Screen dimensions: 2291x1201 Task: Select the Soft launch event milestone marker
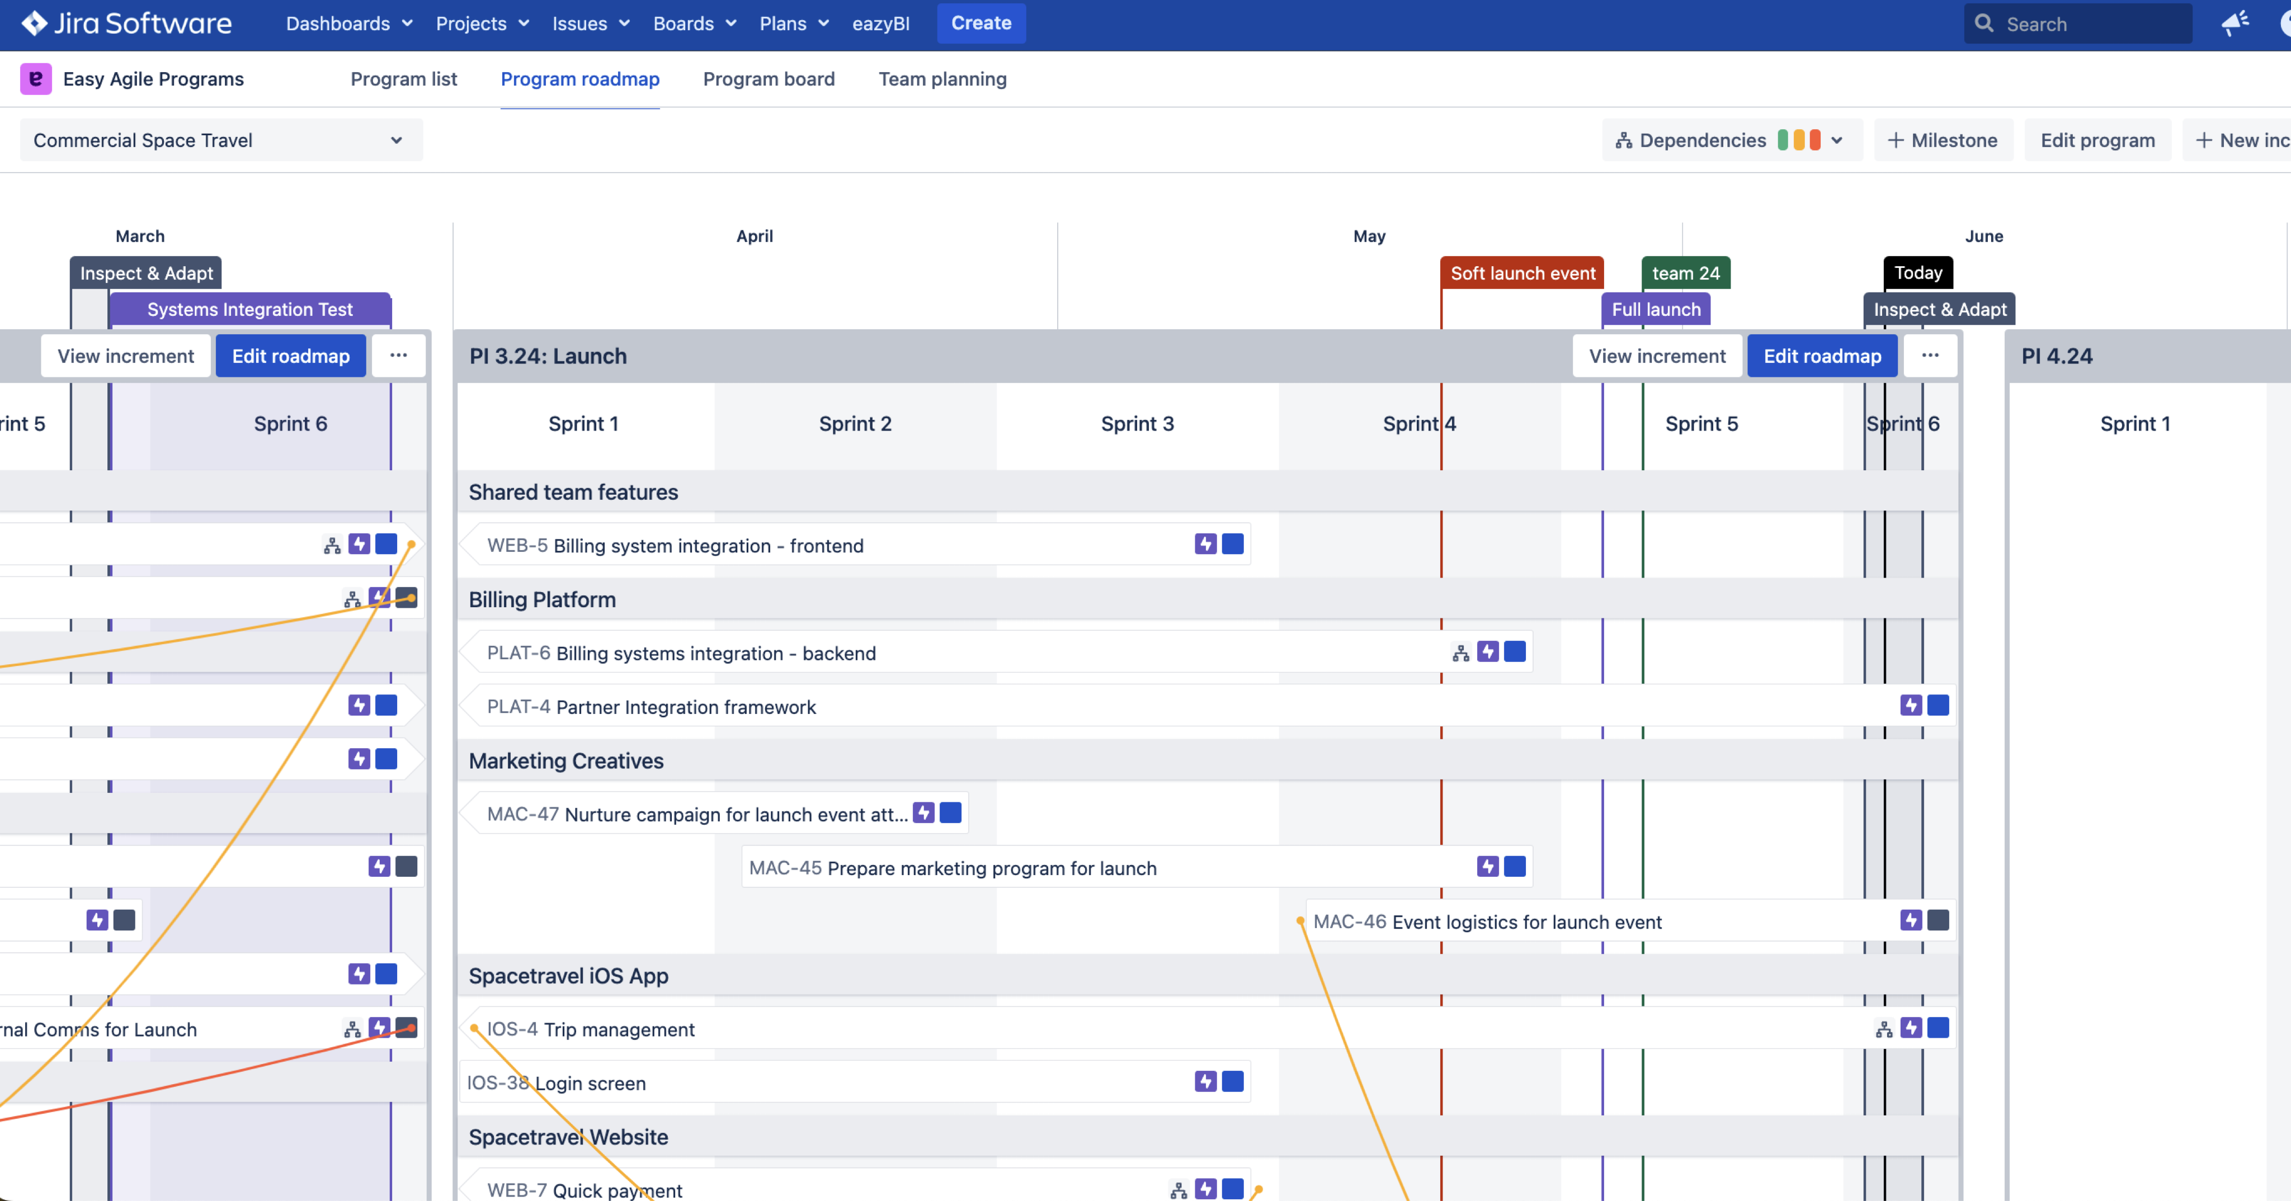click(x=1522, y=273)
